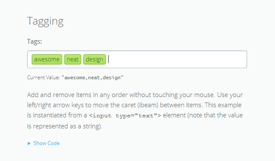Click the word "Add" starting the description

pyautogui.click(x=33, y=95)
